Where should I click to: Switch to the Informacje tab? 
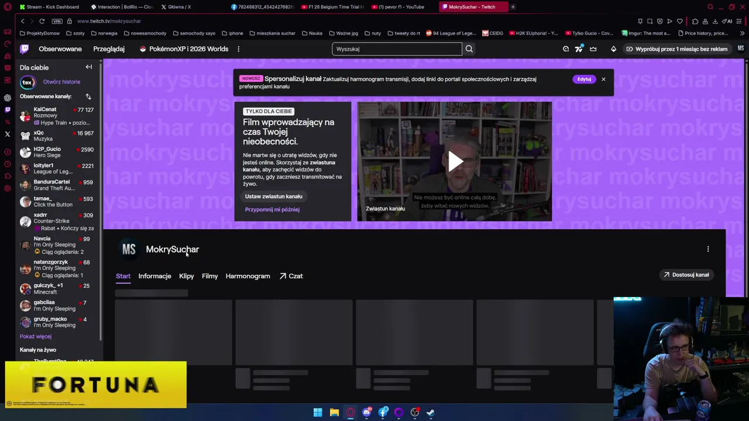point(154,276)
